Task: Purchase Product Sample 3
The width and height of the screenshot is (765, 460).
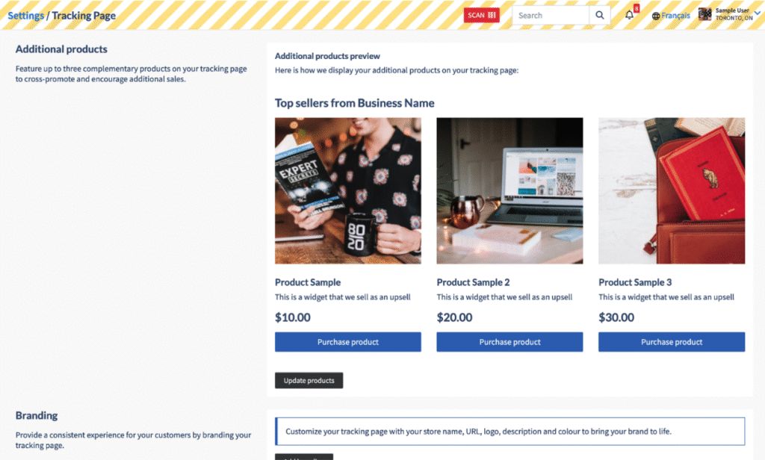Action: (x=672, y=342)
